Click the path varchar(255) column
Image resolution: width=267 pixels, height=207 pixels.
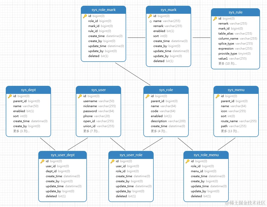click(234, 126)
